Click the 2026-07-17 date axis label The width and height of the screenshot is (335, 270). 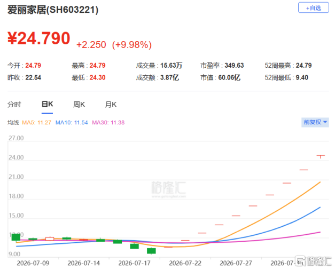135,263
